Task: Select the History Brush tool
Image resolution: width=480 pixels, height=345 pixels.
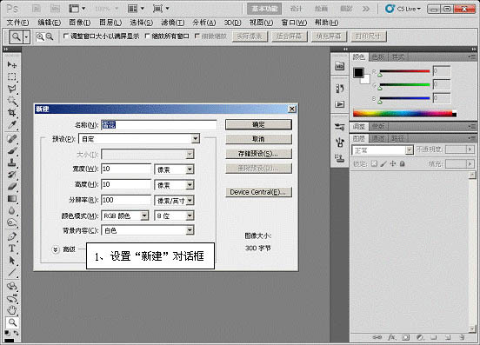Action: click(x=12, y=175)
